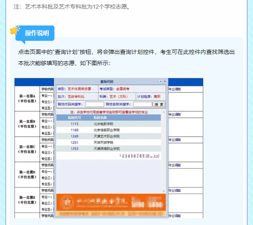
Task: Go to page 10 of results
Action: pos(148,156)
